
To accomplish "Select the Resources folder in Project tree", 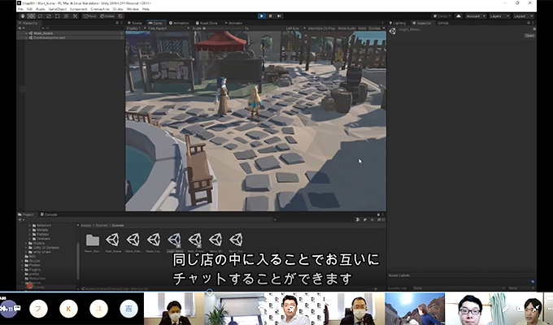I will [35, 279].
